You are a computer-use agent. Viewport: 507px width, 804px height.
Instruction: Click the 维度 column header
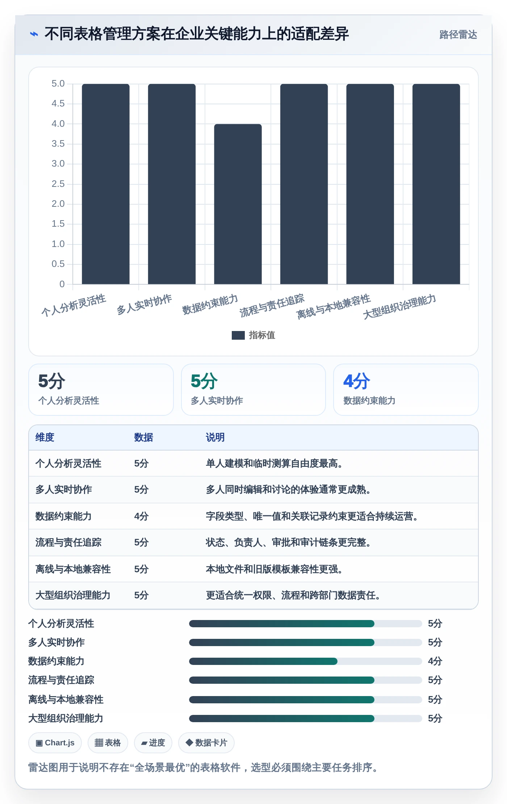tap(45, 437)
